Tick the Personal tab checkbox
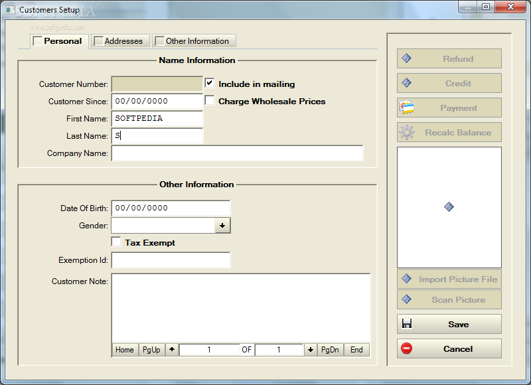The image size is (531, 385). click(38, 41)
